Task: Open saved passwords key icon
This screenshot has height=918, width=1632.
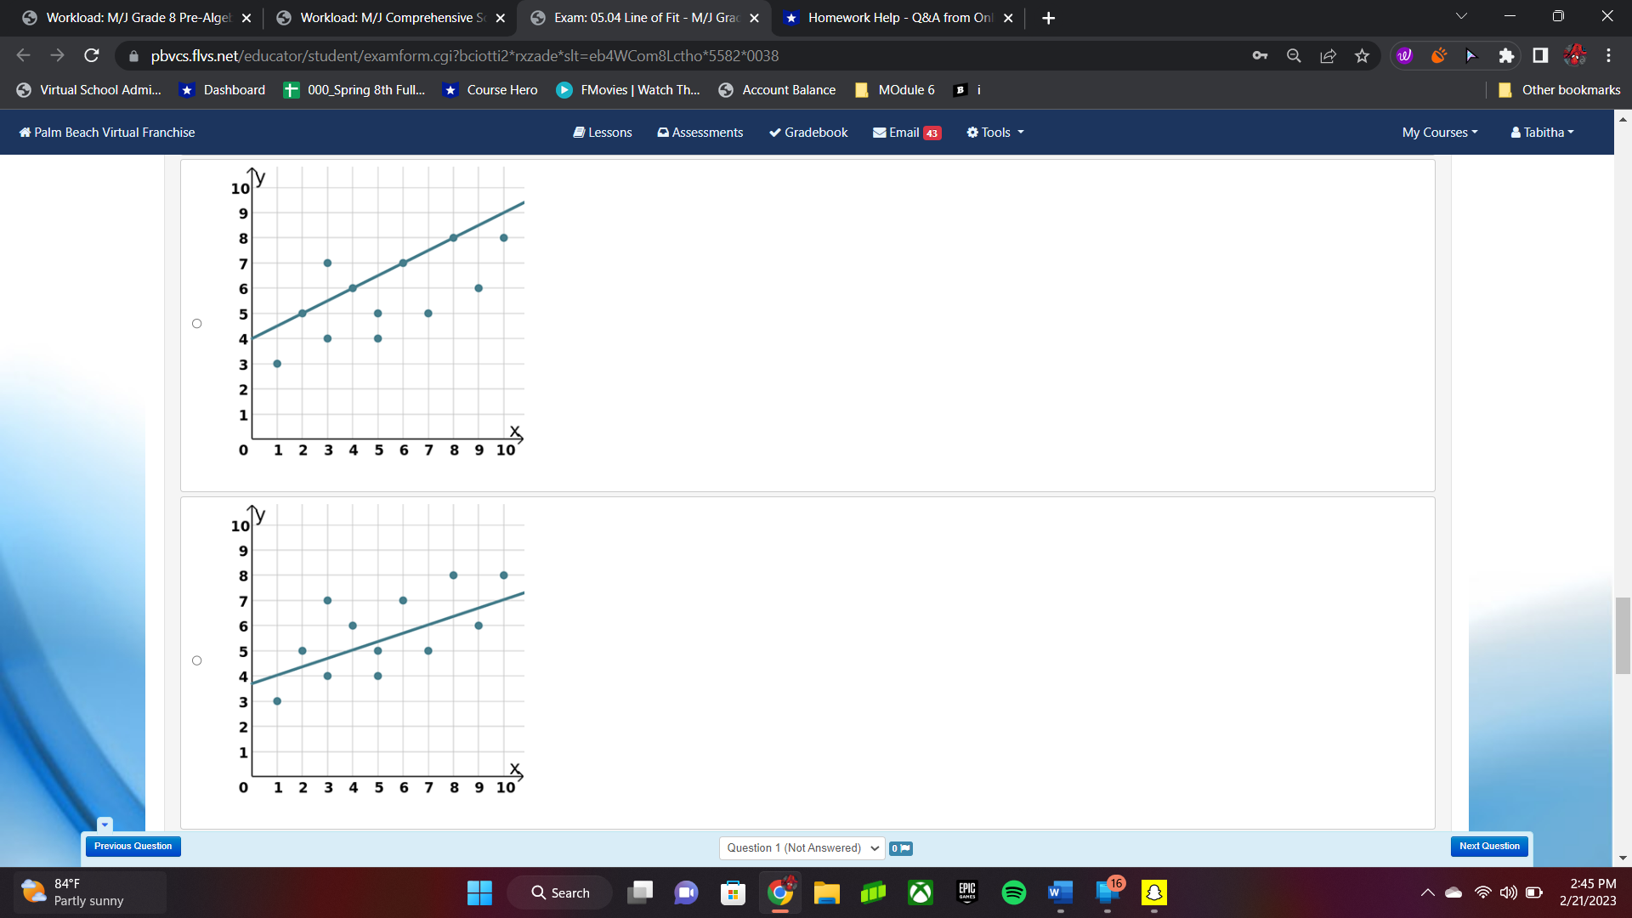Action: pos(1260,56)
